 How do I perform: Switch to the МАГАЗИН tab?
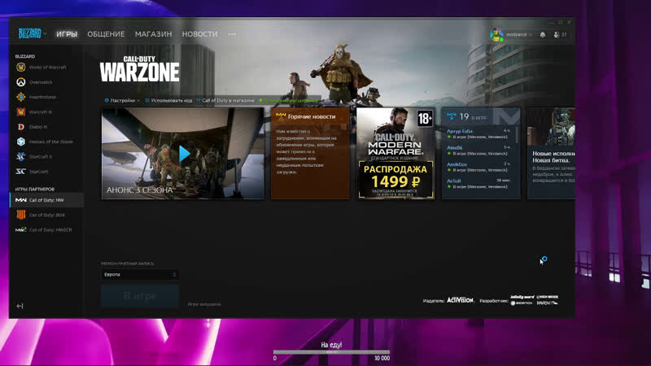(x=153, y=34)
